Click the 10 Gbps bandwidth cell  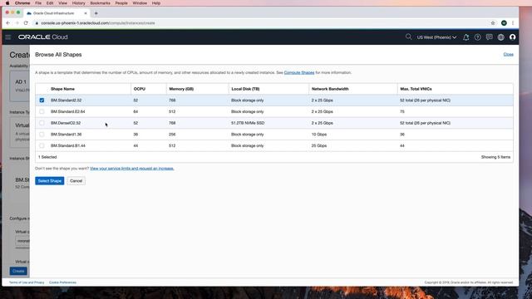[319, 135]
